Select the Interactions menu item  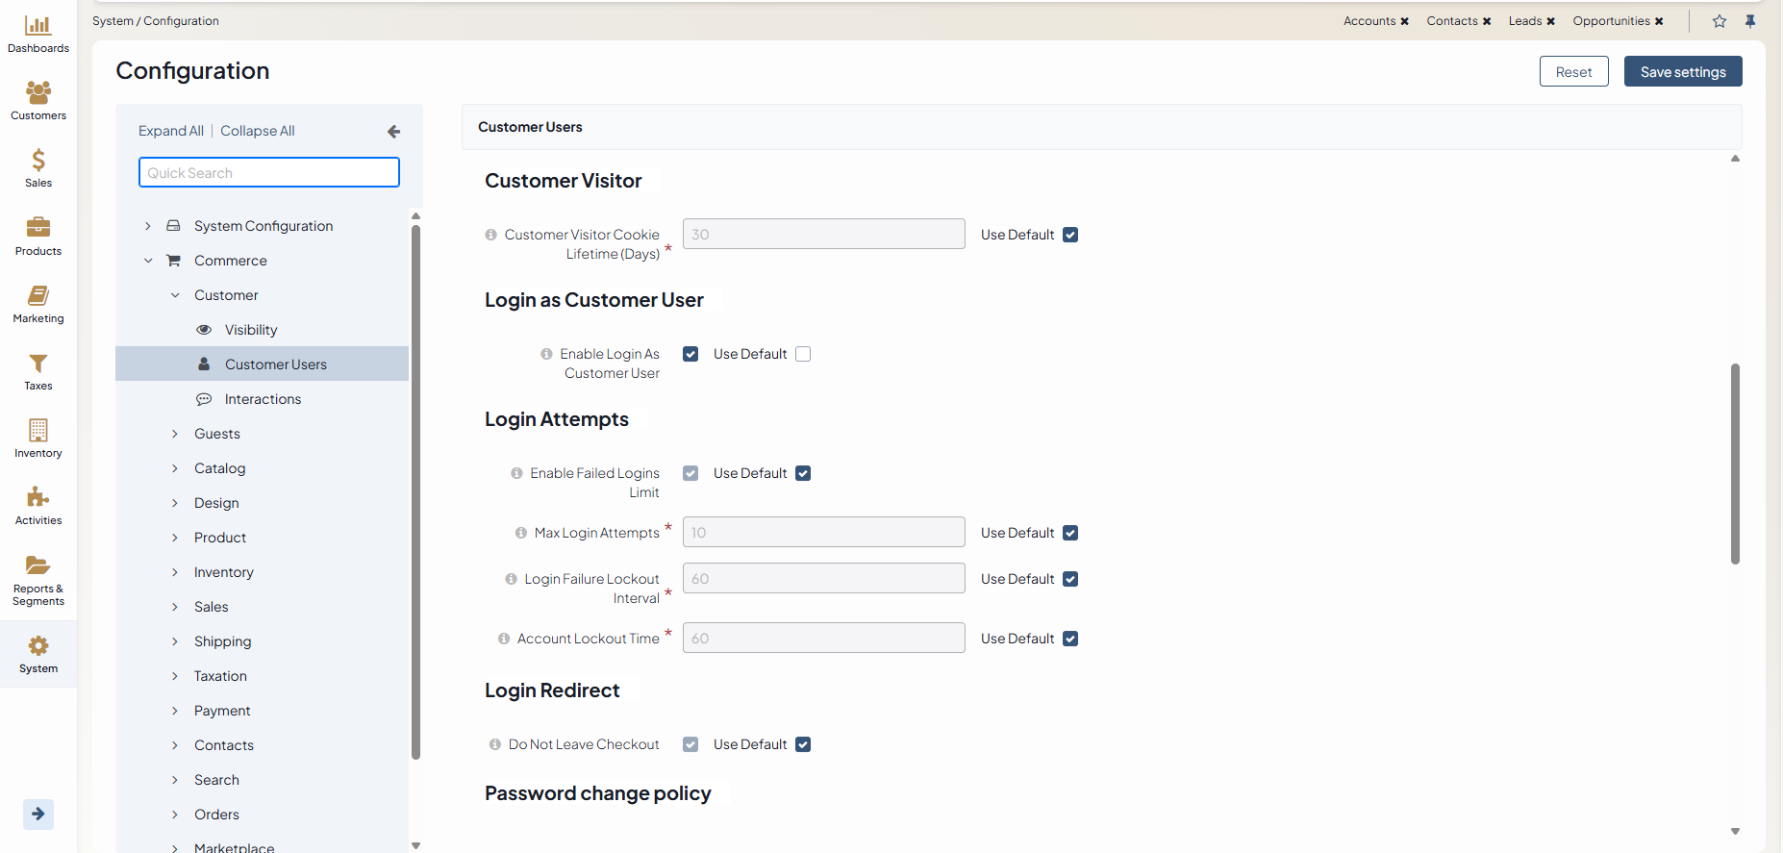[263, 399]
